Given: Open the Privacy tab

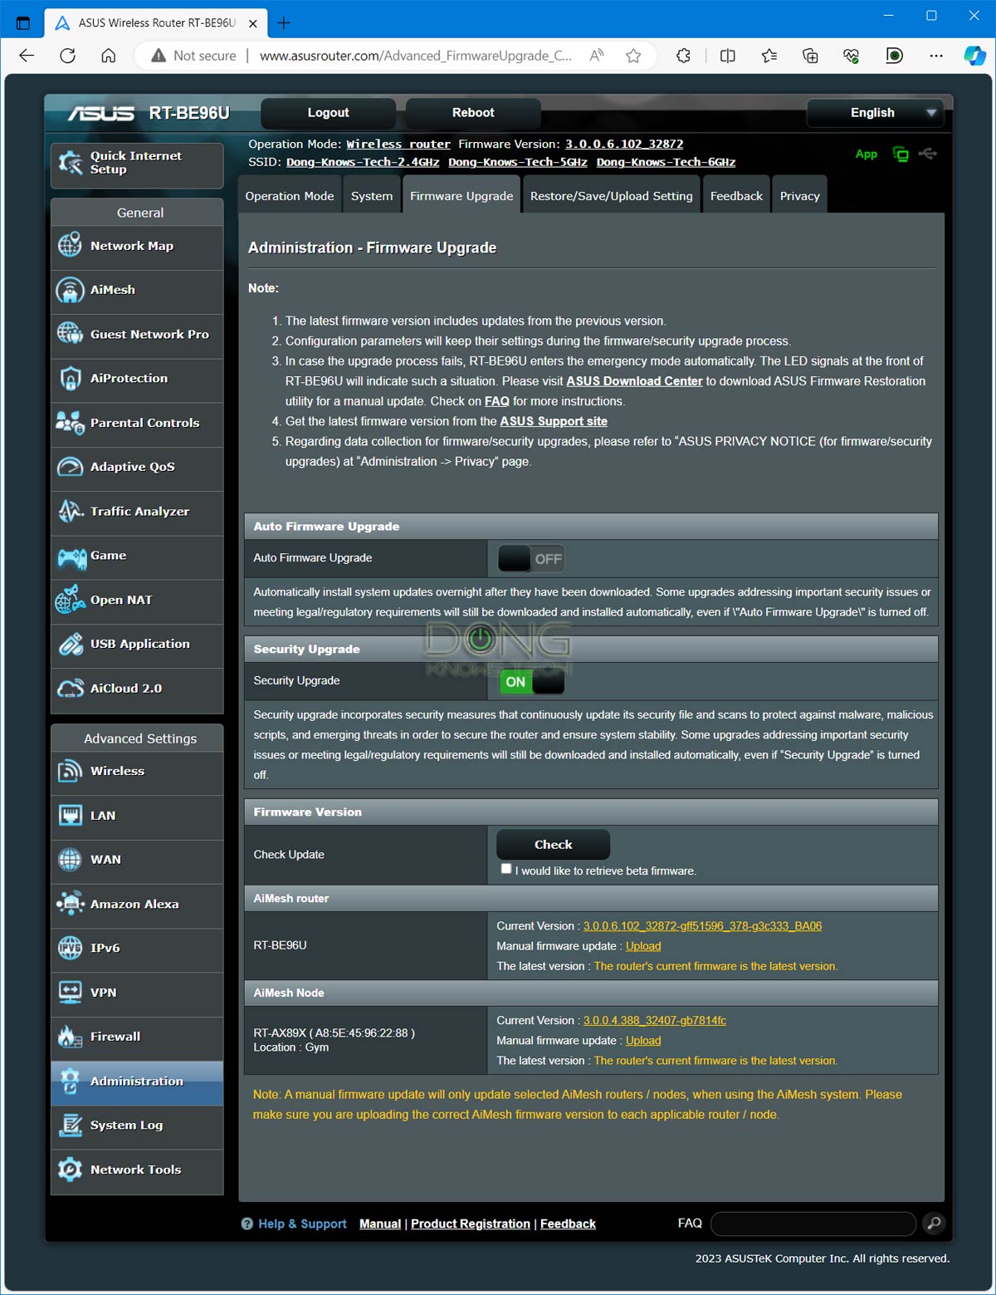Looking at the screenshot, I should pos(800,196).
